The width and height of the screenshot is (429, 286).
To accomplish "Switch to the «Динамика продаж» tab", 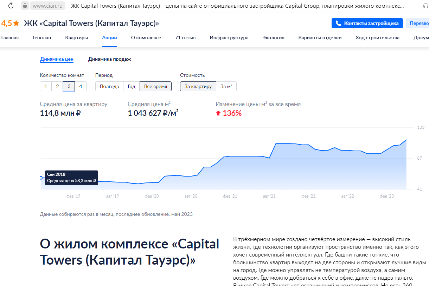I will 109,59.
